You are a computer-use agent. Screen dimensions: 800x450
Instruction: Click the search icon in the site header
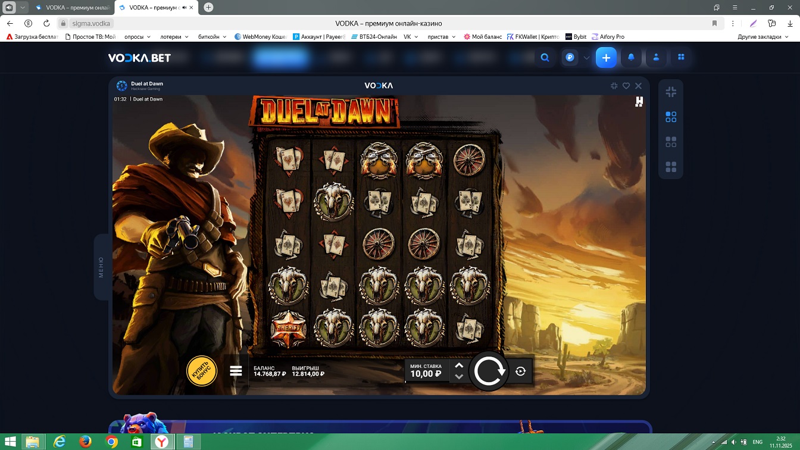click(x=545, y=58)
